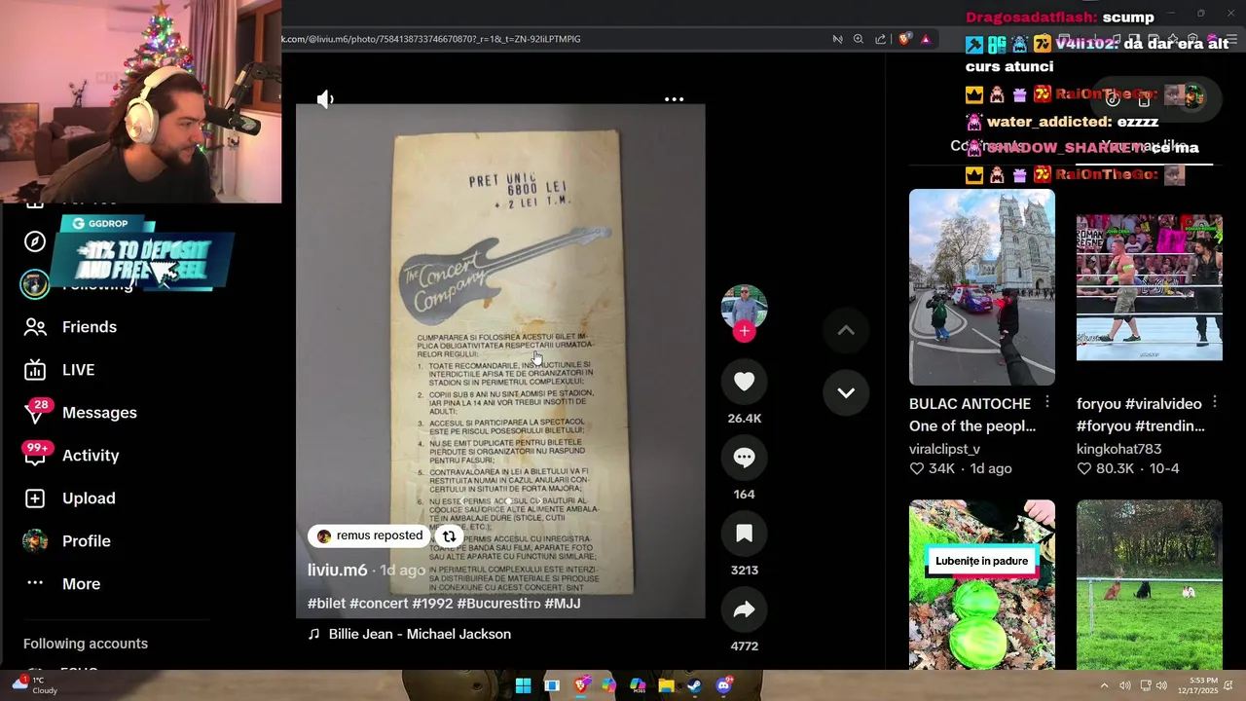Go to previous video with up chevron
Screen dimensions: 1246x701
pos(846,331)
